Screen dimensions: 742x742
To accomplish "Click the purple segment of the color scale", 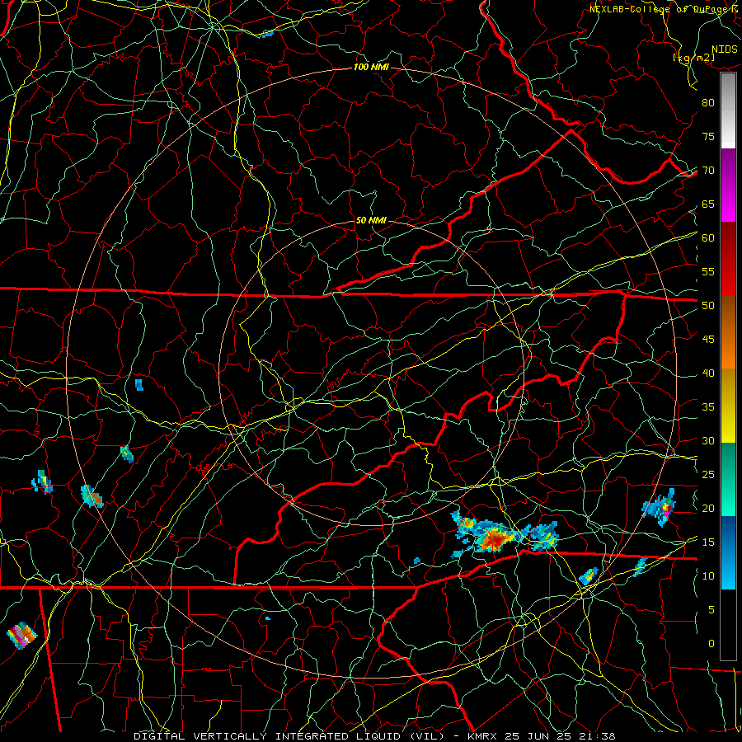I will 728,168.
